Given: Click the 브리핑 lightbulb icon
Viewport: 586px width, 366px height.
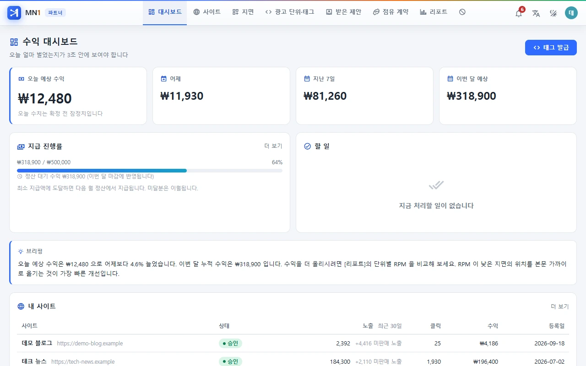Looking at the screenshot, I should coord(21,251).
